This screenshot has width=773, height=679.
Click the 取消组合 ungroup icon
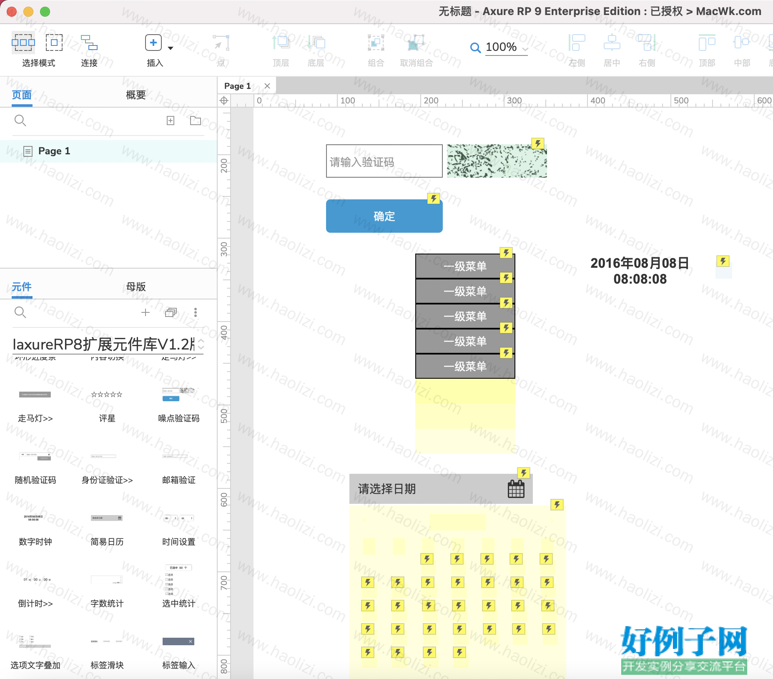tap(416, 43)
